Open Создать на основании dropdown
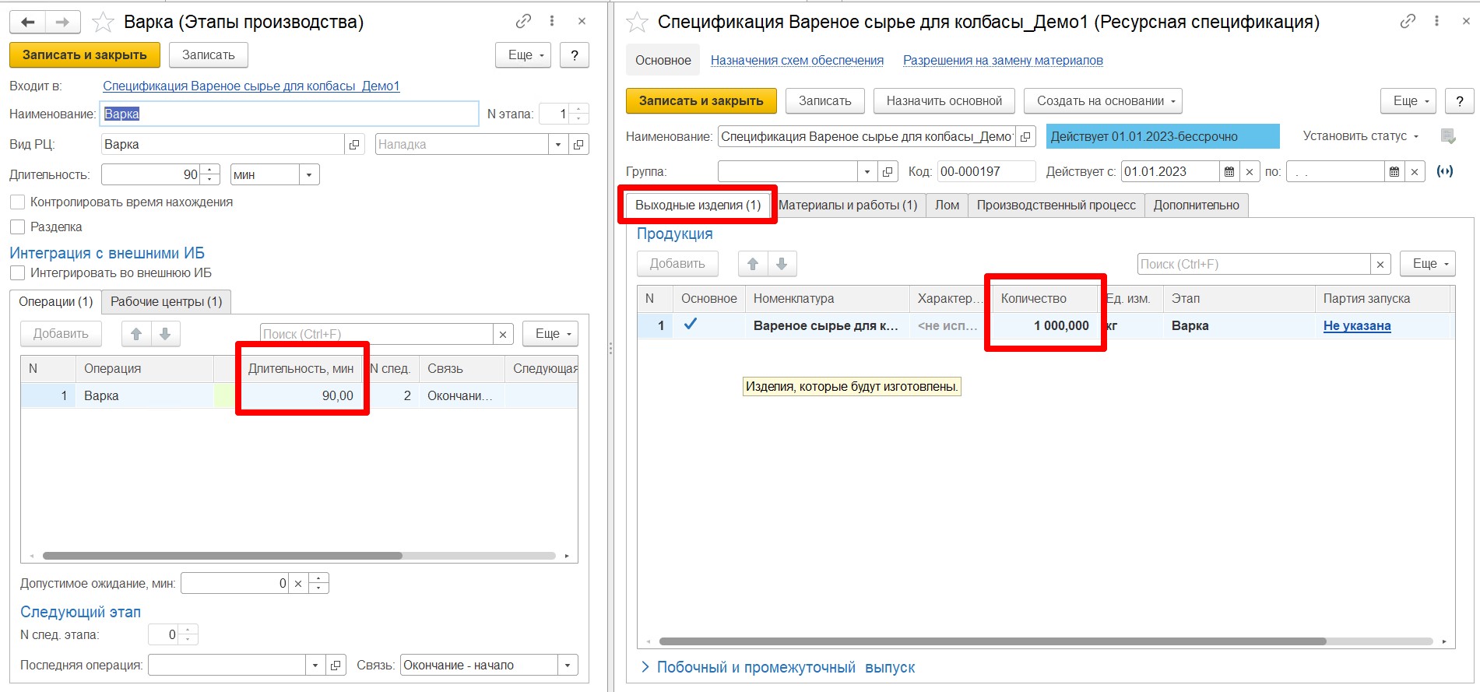Viewport: 1480px width, 692px height. pos(1102,101)
